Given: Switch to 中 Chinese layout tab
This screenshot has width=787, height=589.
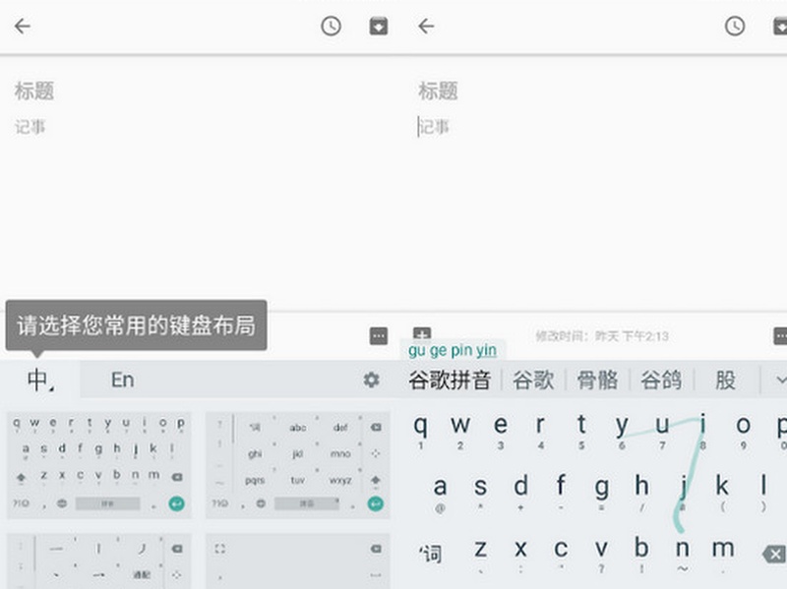Looking at the screenshot, I should coord(40,380).
